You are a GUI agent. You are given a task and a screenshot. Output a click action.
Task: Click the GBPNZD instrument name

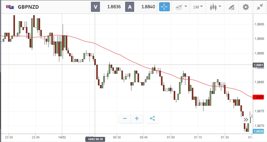pos(28,7)
